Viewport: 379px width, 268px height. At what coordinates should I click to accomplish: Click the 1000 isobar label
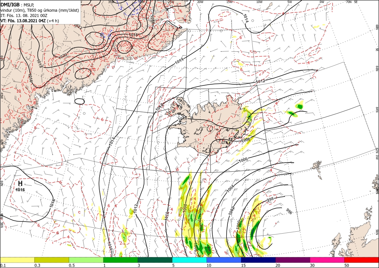(238, 224)
